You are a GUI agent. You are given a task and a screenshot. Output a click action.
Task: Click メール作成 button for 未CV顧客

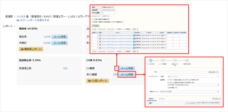pos(127,75)
